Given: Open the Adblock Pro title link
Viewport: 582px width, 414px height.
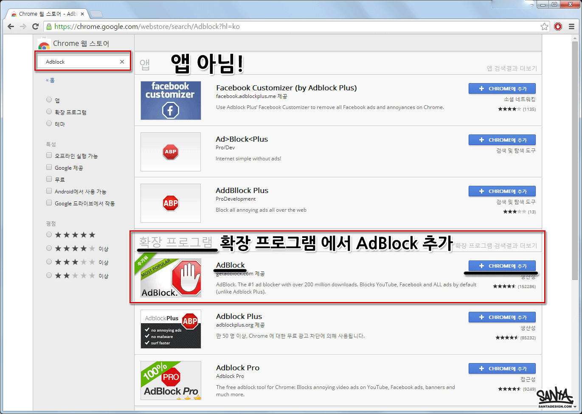Looking at the screenshot, I should [x=238, y=368].
